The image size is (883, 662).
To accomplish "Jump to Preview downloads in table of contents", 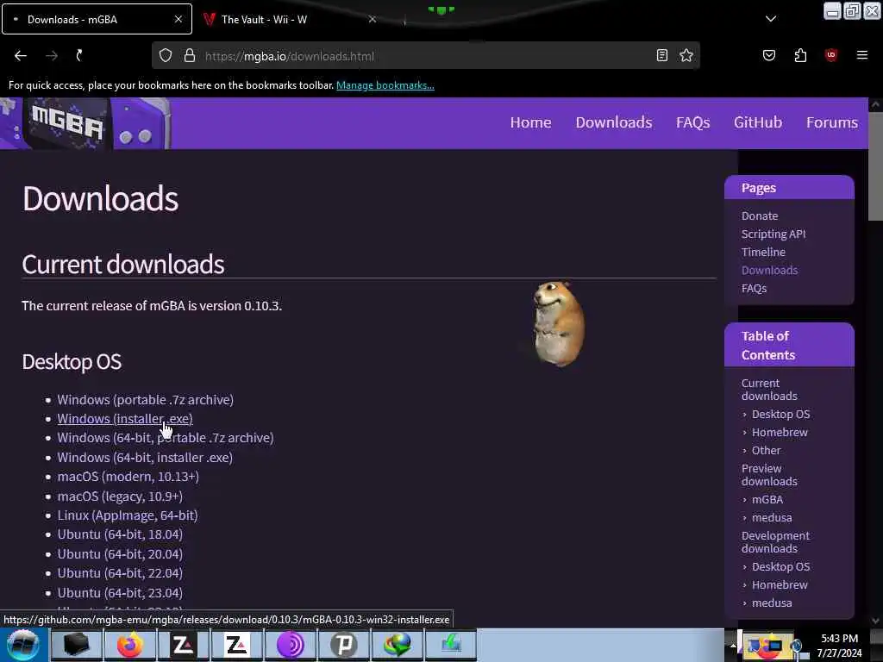I will pos(769,475).
